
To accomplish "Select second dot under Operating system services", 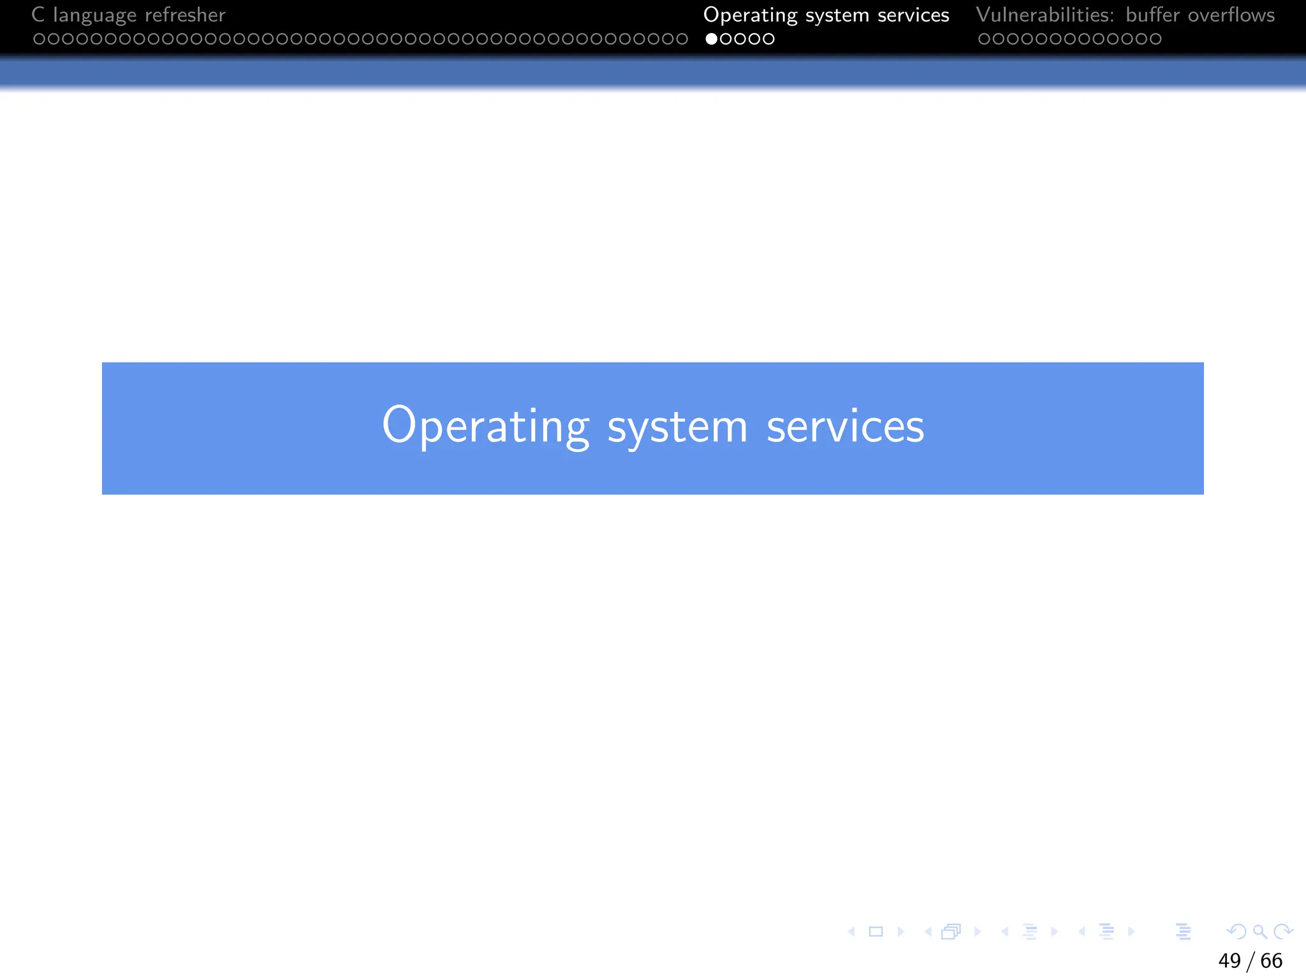I will point(726,39).
